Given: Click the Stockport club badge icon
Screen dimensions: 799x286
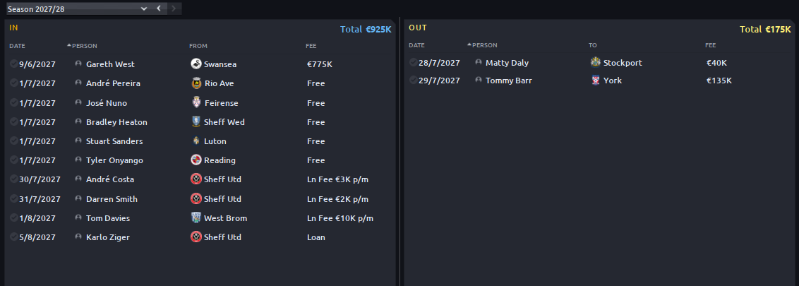Looking at the screenshot, I should pyautogui.click(x=595, y=63).
